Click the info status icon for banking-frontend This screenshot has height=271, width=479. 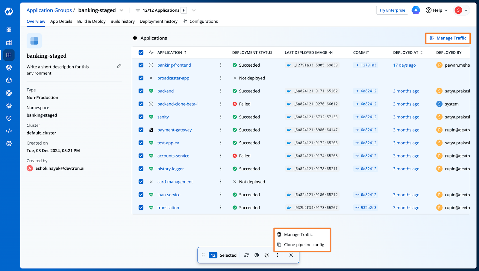click(x=151, y=65)
